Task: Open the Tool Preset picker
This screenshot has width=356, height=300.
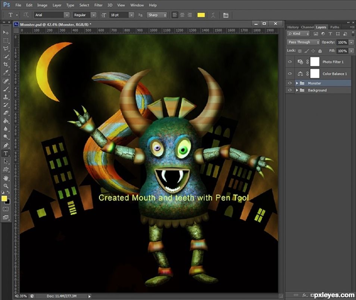Action: pos(12,15)
